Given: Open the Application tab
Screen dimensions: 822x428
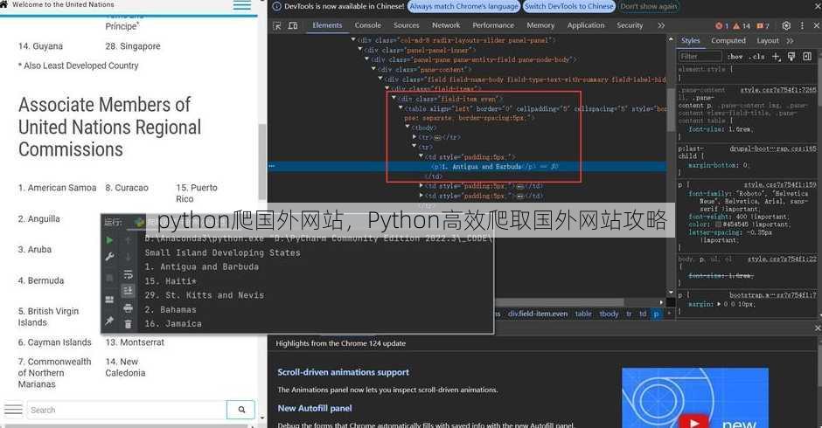Looking at the screenshot, I should (586, 25).
